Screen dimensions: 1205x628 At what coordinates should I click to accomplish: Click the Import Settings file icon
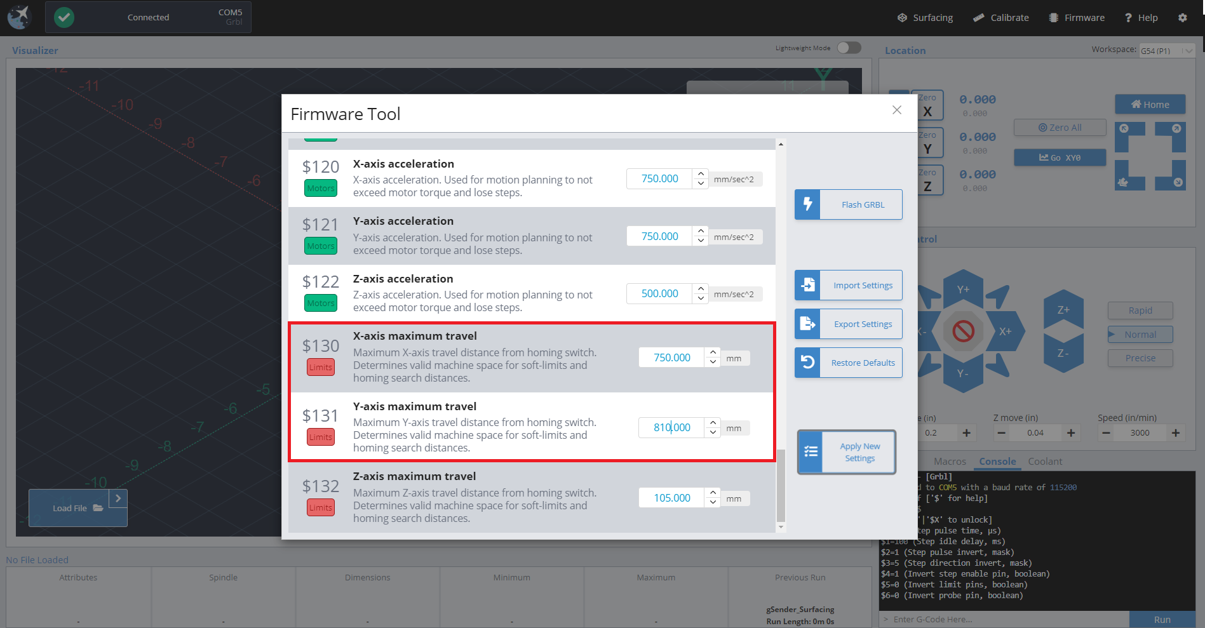click(807, 285)
